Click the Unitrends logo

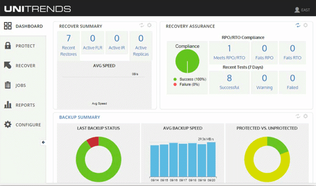[x=37, y=9]
